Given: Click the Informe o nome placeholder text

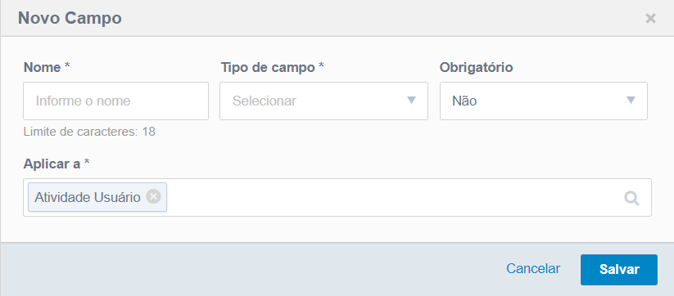Looking at the screenshot, I should (83, 101).
